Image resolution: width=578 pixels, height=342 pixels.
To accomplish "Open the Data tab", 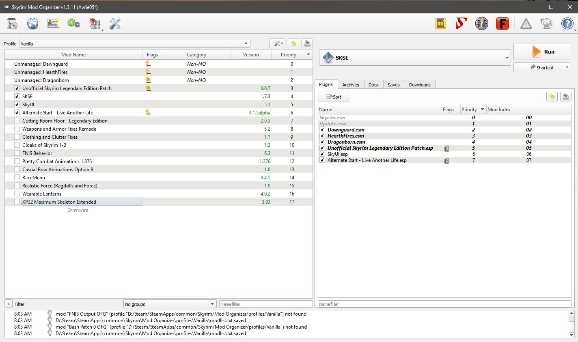I will tap(373, 85).
